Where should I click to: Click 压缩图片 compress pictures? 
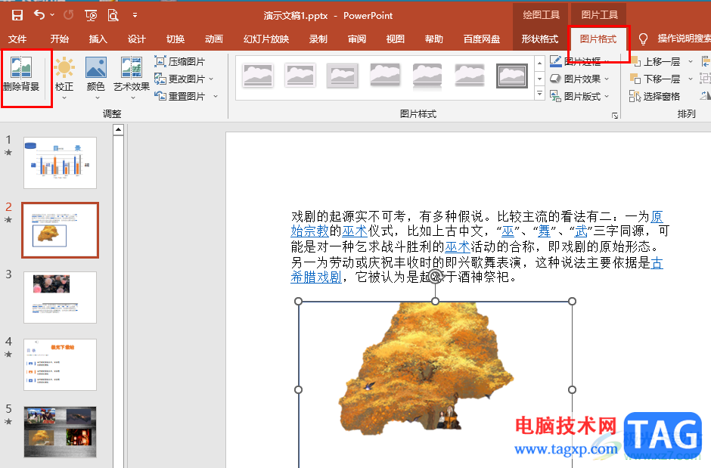[180, 61]
